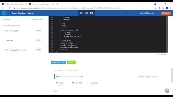This screenshot has width=173, height=97.
Task: Click info icon next to RESULT status
Action: pyautogui.click(x=82, y=77)
